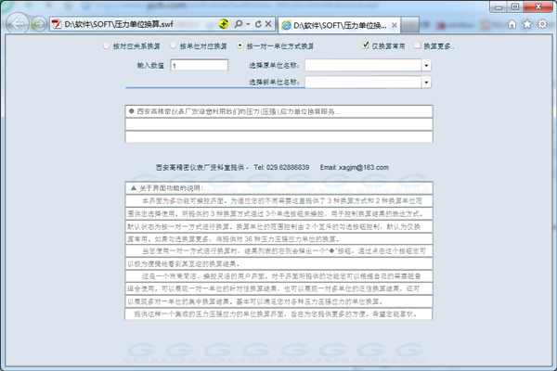Click the compatibility view icon in address bar
Viewport: 557px width, 371px height.
click(224, 22)
